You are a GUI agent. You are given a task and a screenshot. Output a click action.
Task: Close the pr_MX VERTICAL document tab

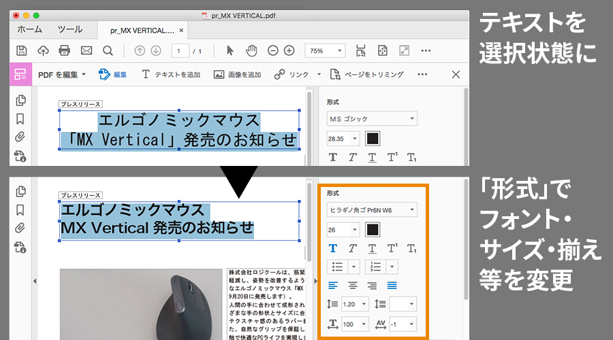point(181,31)
